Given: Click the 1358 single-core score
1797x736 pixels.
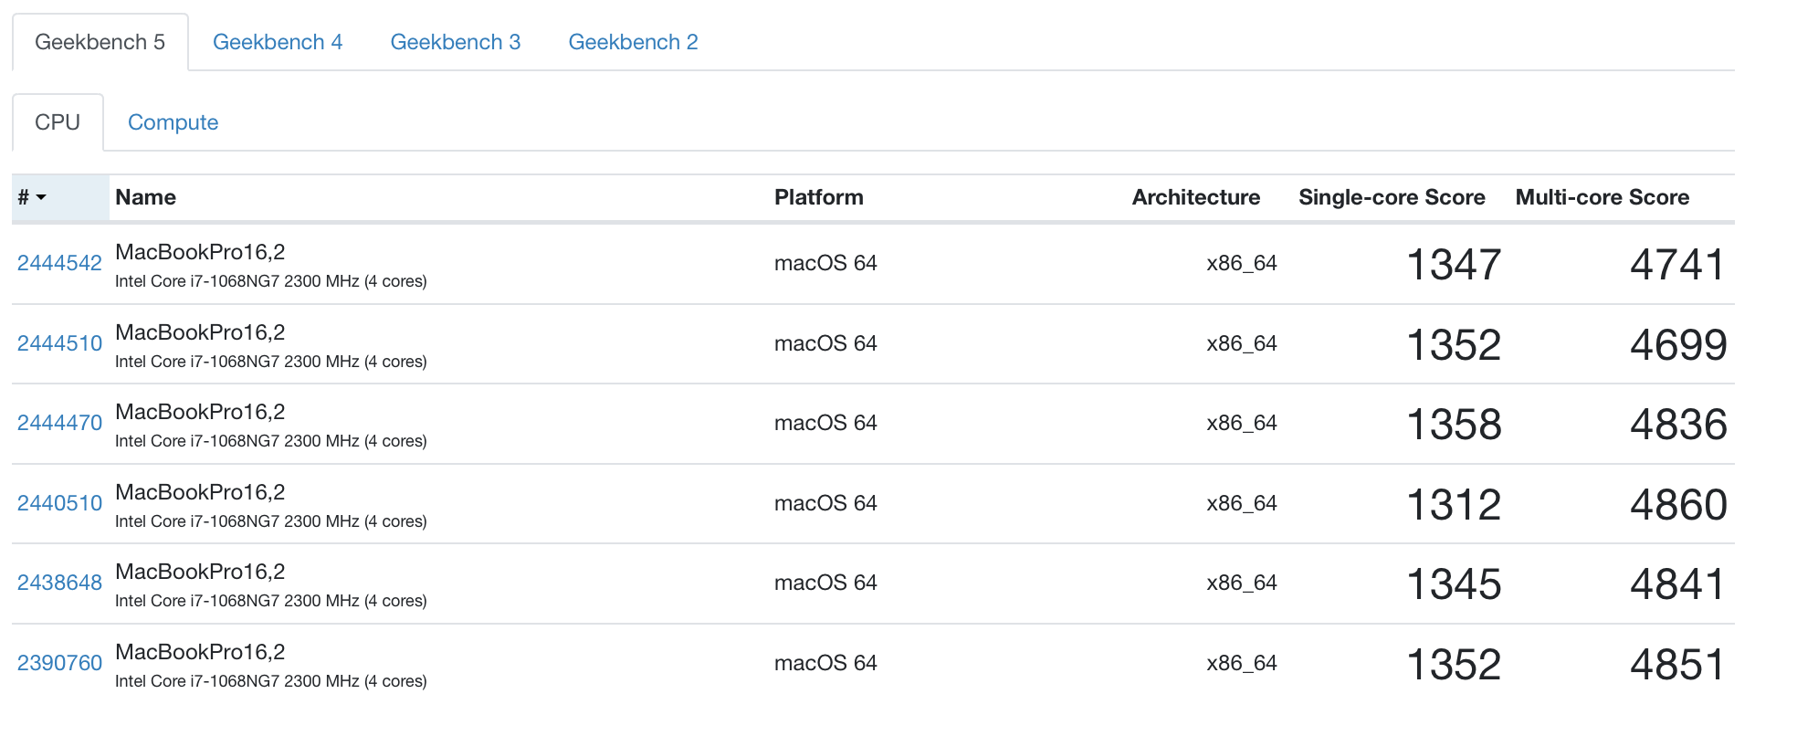Looking at the screenshot, I should [1454, 425].
